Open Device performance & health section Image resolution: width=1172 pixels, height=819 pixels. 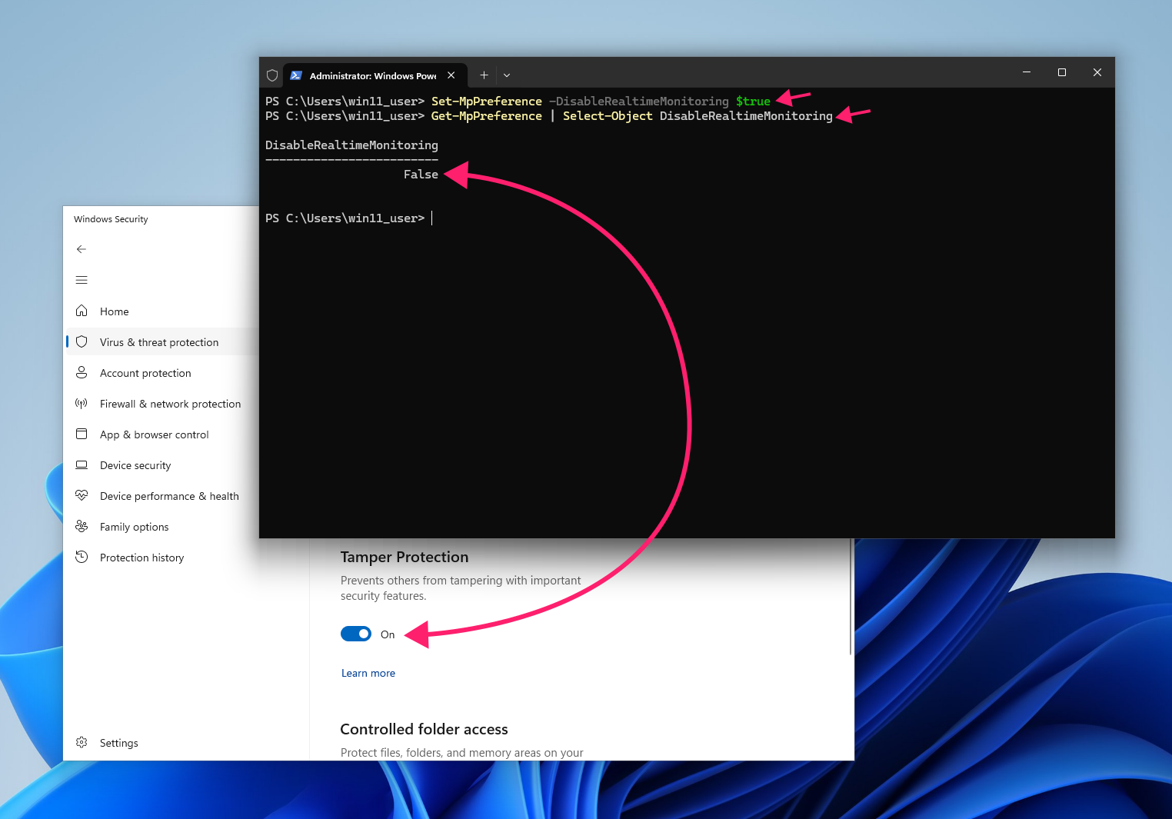pos(161,496)
